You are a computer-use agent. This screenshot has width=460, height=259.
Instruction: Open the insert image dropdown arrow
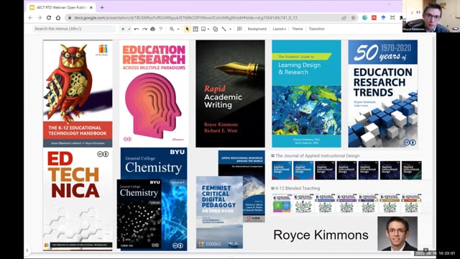(x=208, y=29)
